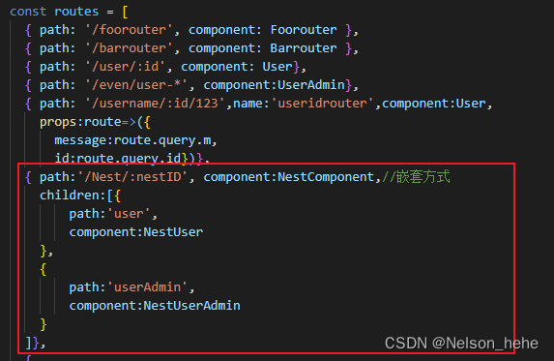The height and width of the screenshot is (361, 554).
Task: Select the '/username/:id/123' path string
Action: 155,104
